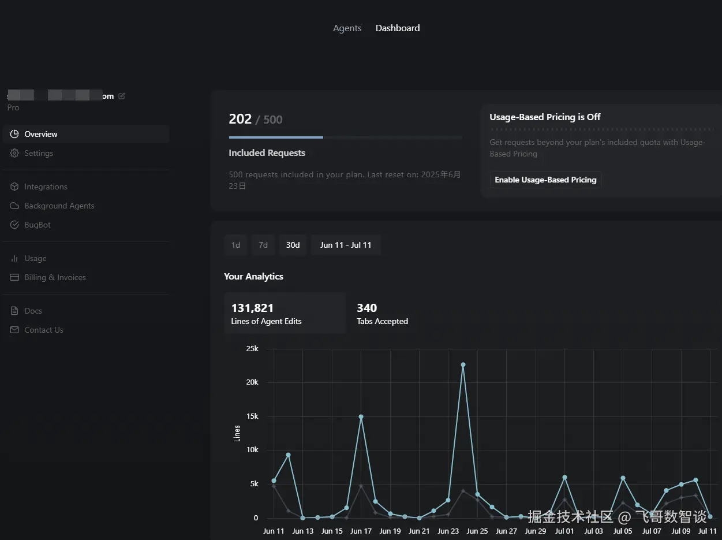The image size is (722, 540).
Task: Click the edit pencil icon beside account email
Action: pos(122,96)
